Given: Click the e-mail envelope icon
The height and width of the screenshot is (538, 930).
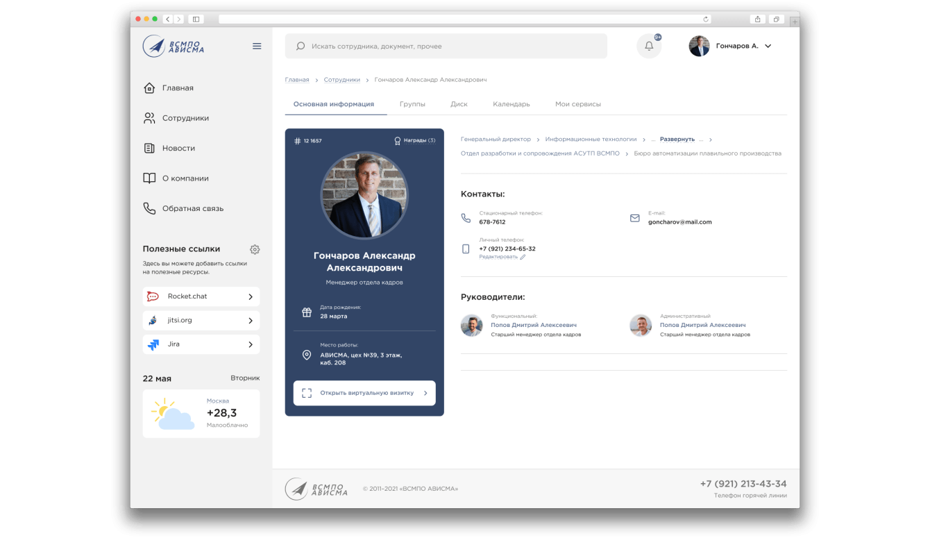Looking at the screenshot, I should (634, 218).
